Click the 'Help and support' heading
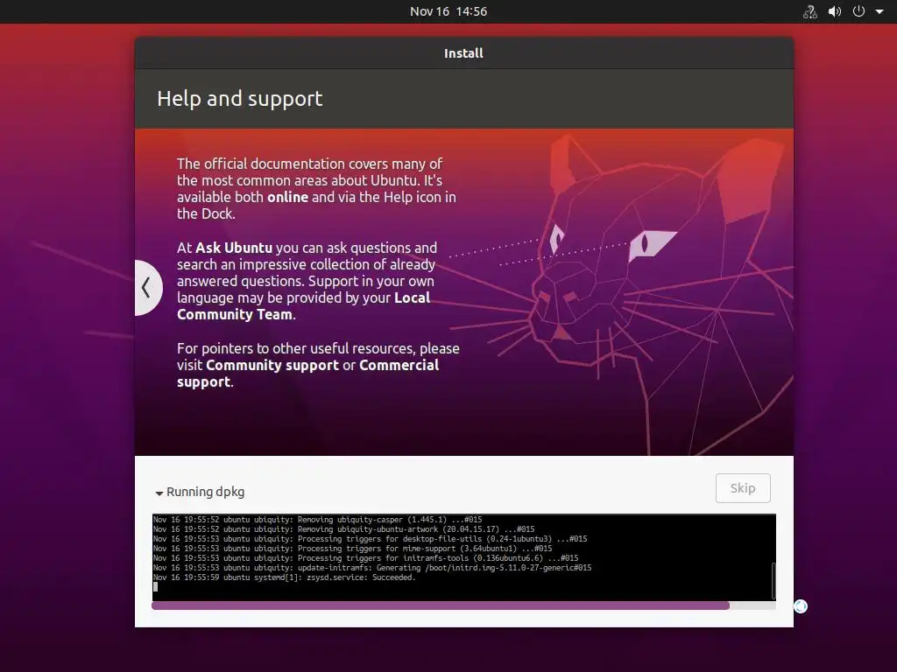The width and height of the screenshot is (897, 672). pos(240,99)
